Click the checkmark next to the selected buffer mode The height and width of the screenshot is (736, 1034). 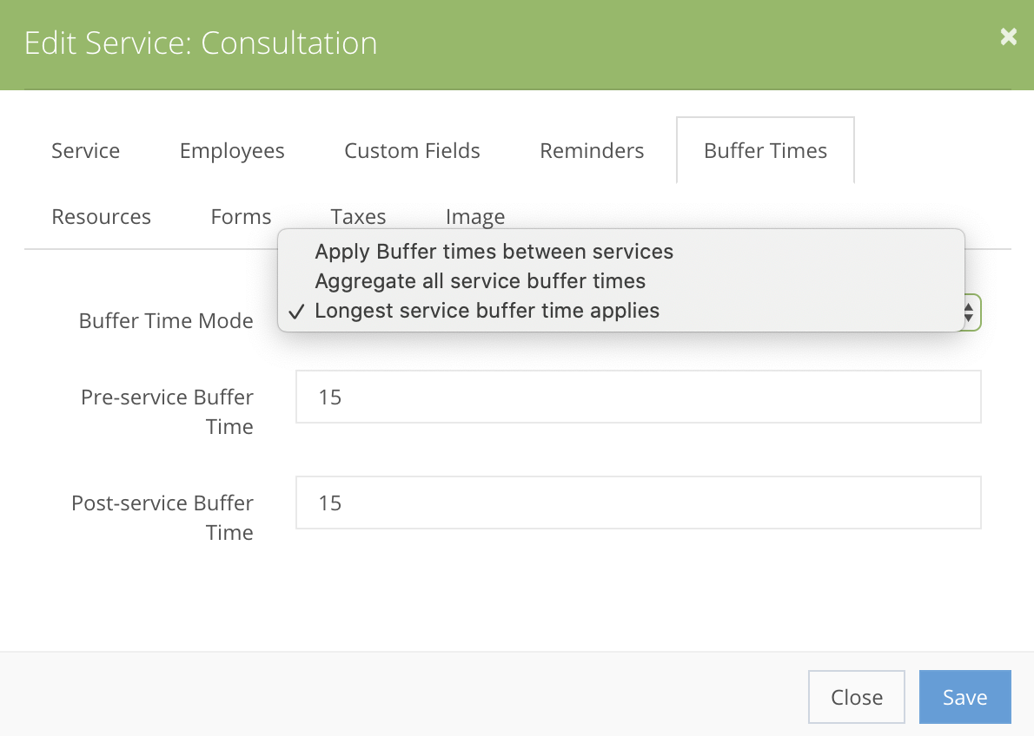[296, 310]
